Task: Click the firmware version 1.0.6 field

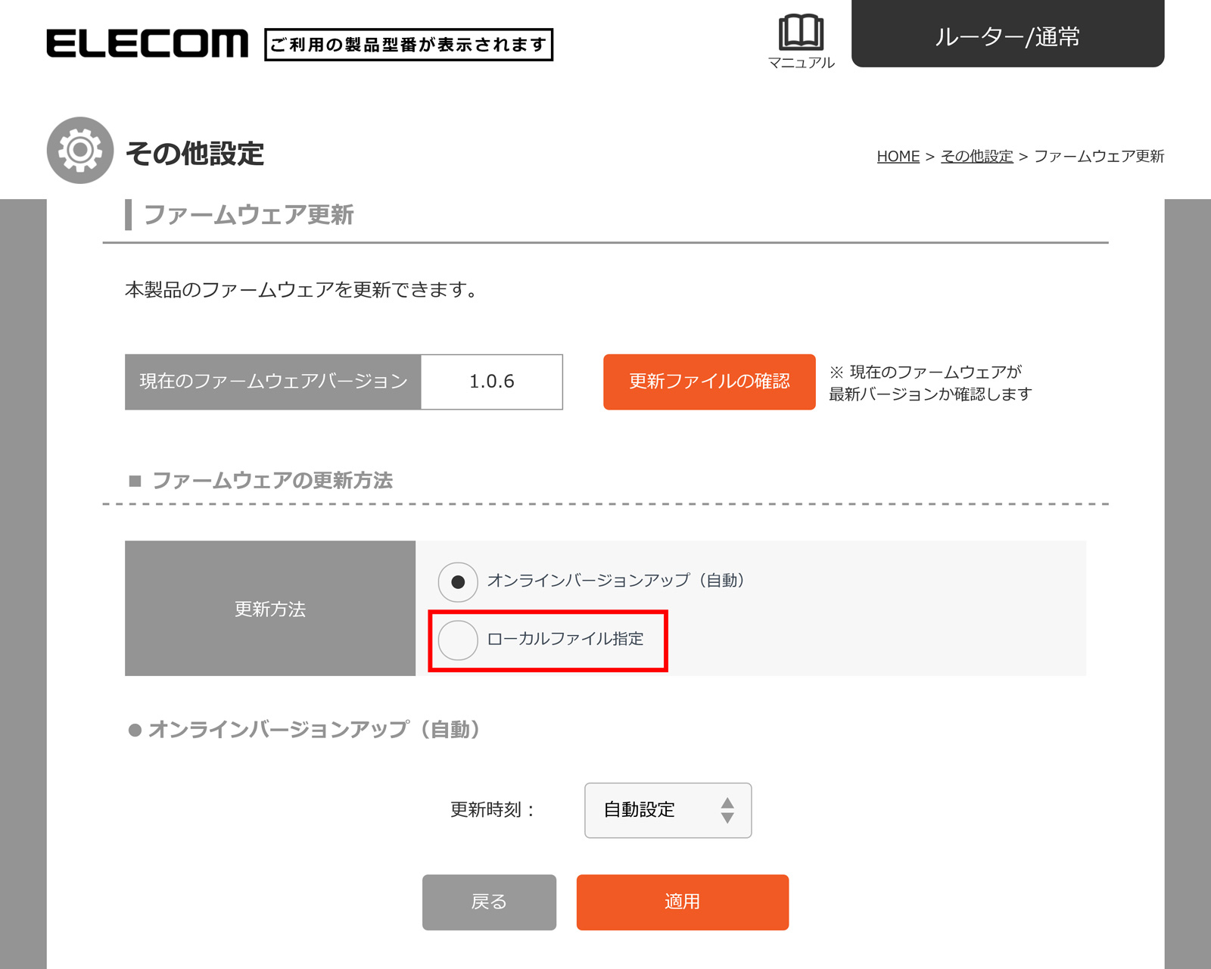Action: click(491, 382)
